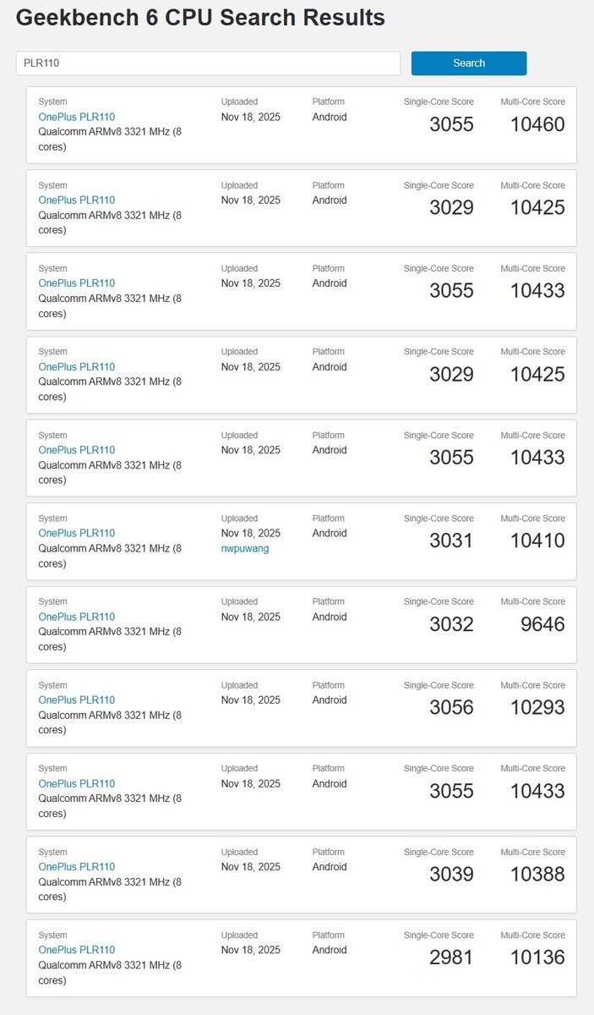The height and width of the screenshot is (1015, 594).
Task: Open the nwpuwang uploader profile link
Action: (x=245, y=548)
